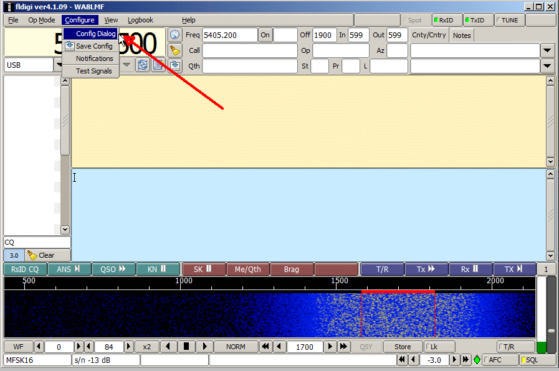Click the RsID CQ macro button

tap(25, 269)
